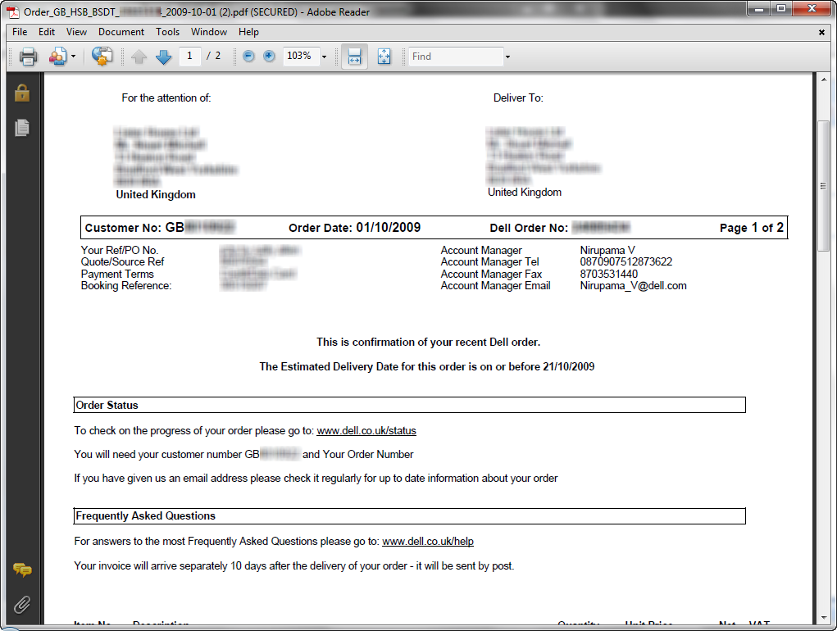Click the fax number 8703531440
The image size is (837, 631).
608,275
